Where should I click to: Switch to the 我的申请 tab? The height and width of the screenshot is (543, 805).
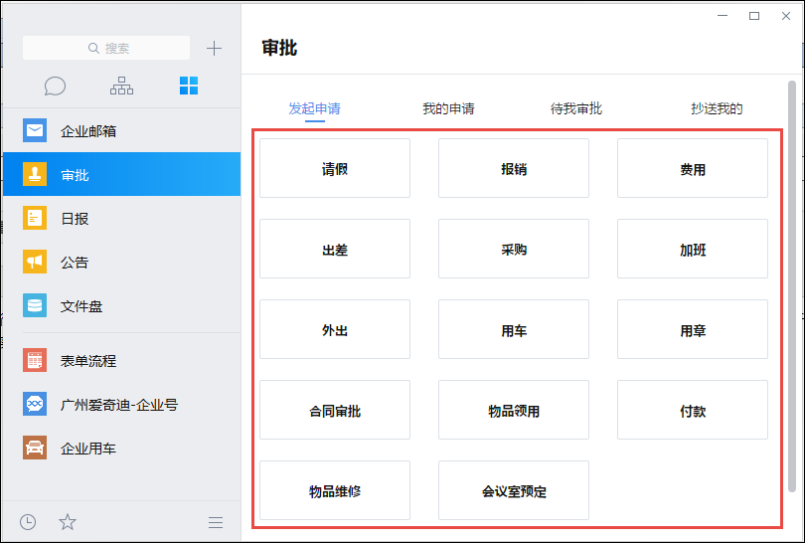[448, 108]
